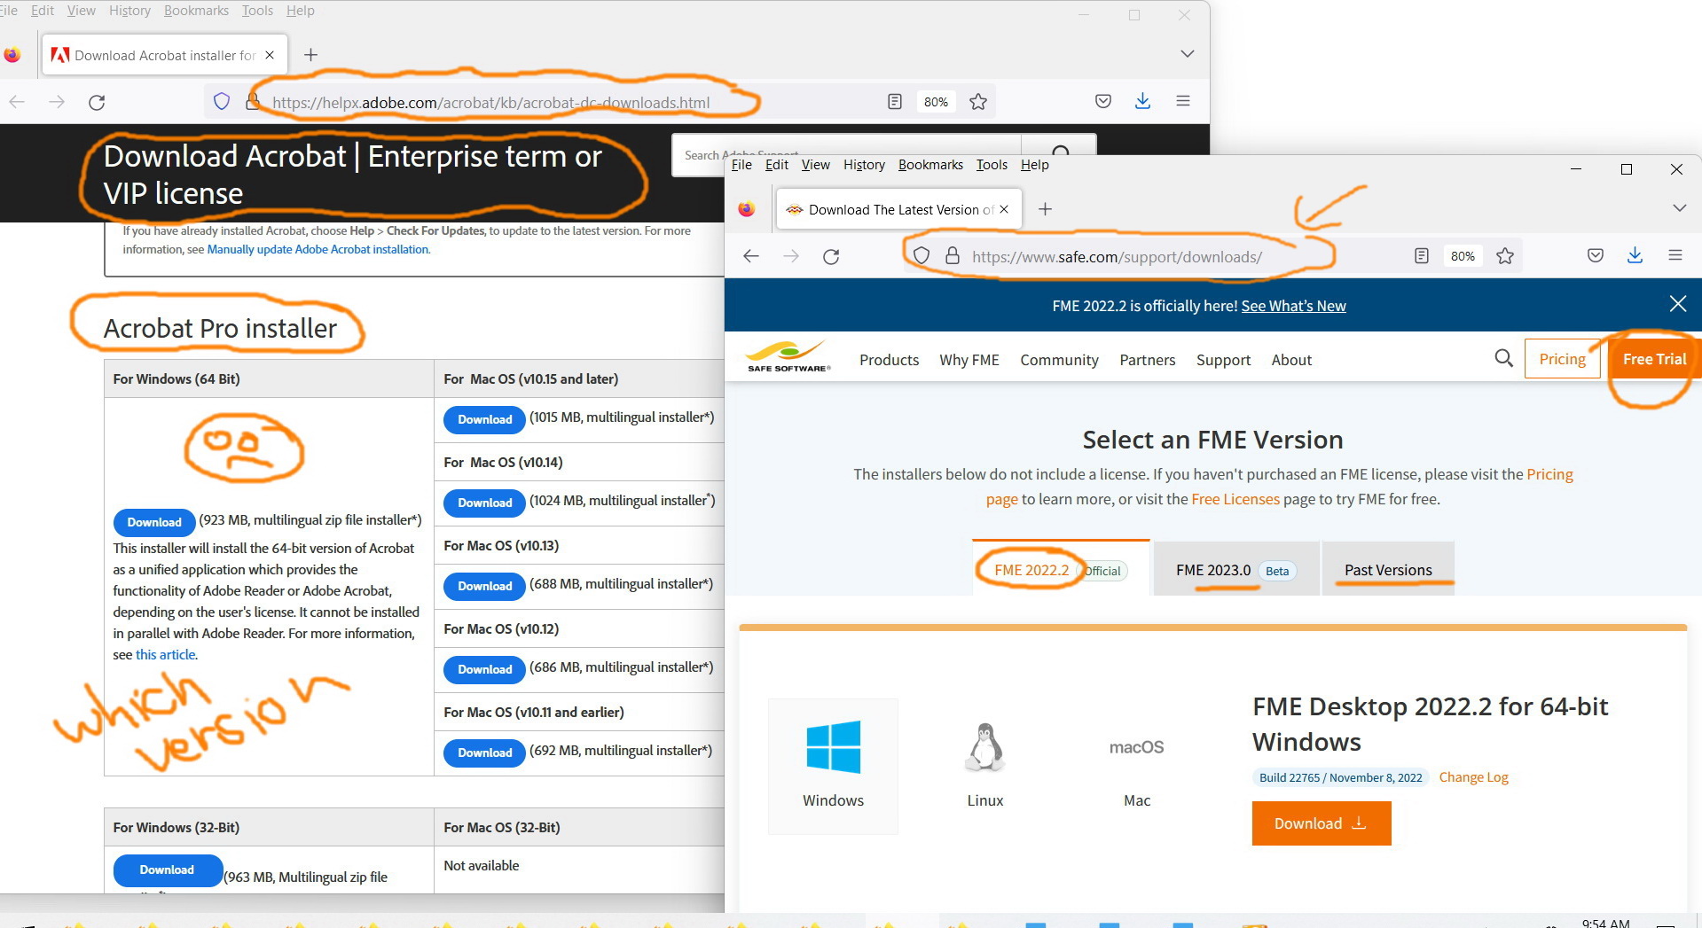Viewport: 1702px width, 928px height.
Task: Click the Free Trial button
Action: click(x=1654, y=359)
